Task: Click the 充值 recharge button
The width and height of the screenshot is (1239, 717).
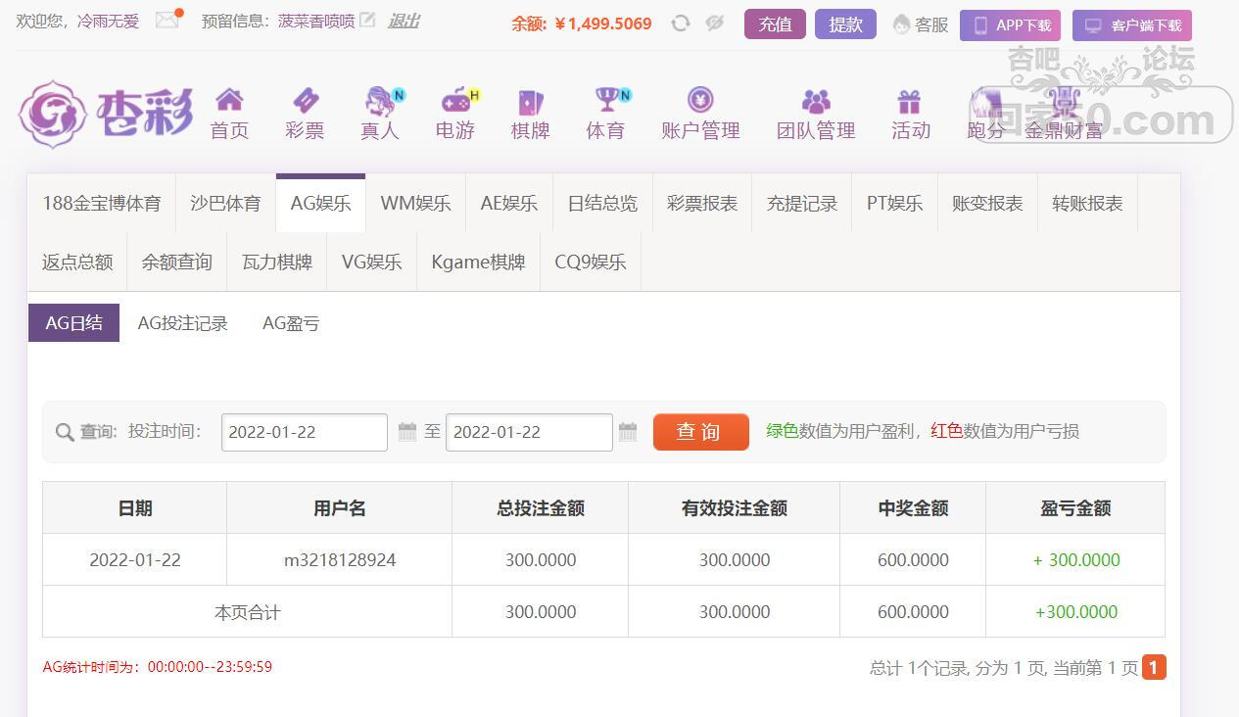Action: 775,24
